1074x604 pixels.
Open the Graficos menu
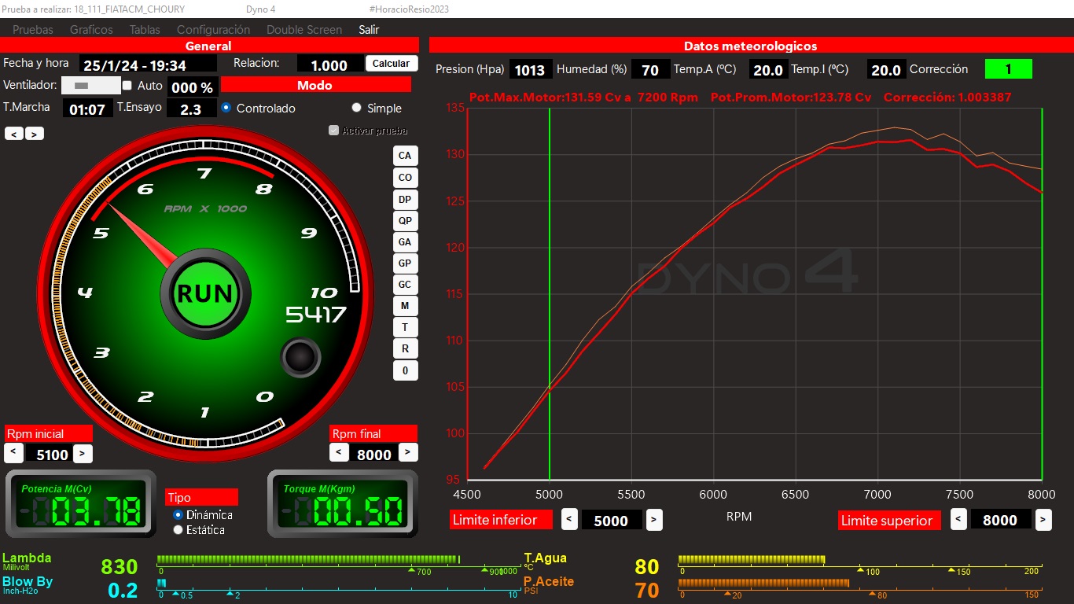(91, 30)
